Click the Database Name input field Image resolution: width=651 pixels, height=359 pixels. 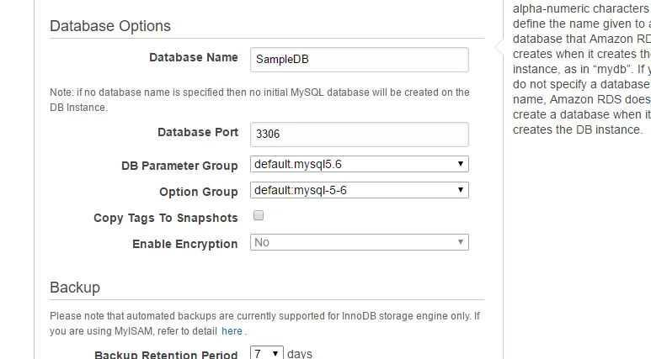tap(359, 59)
